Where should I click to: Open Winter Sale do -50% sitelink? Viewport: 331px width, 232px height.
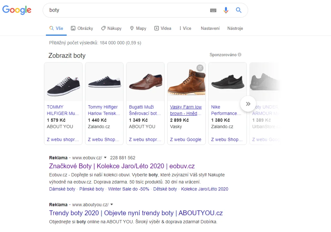pyautogui.click(x=129, y=189)
